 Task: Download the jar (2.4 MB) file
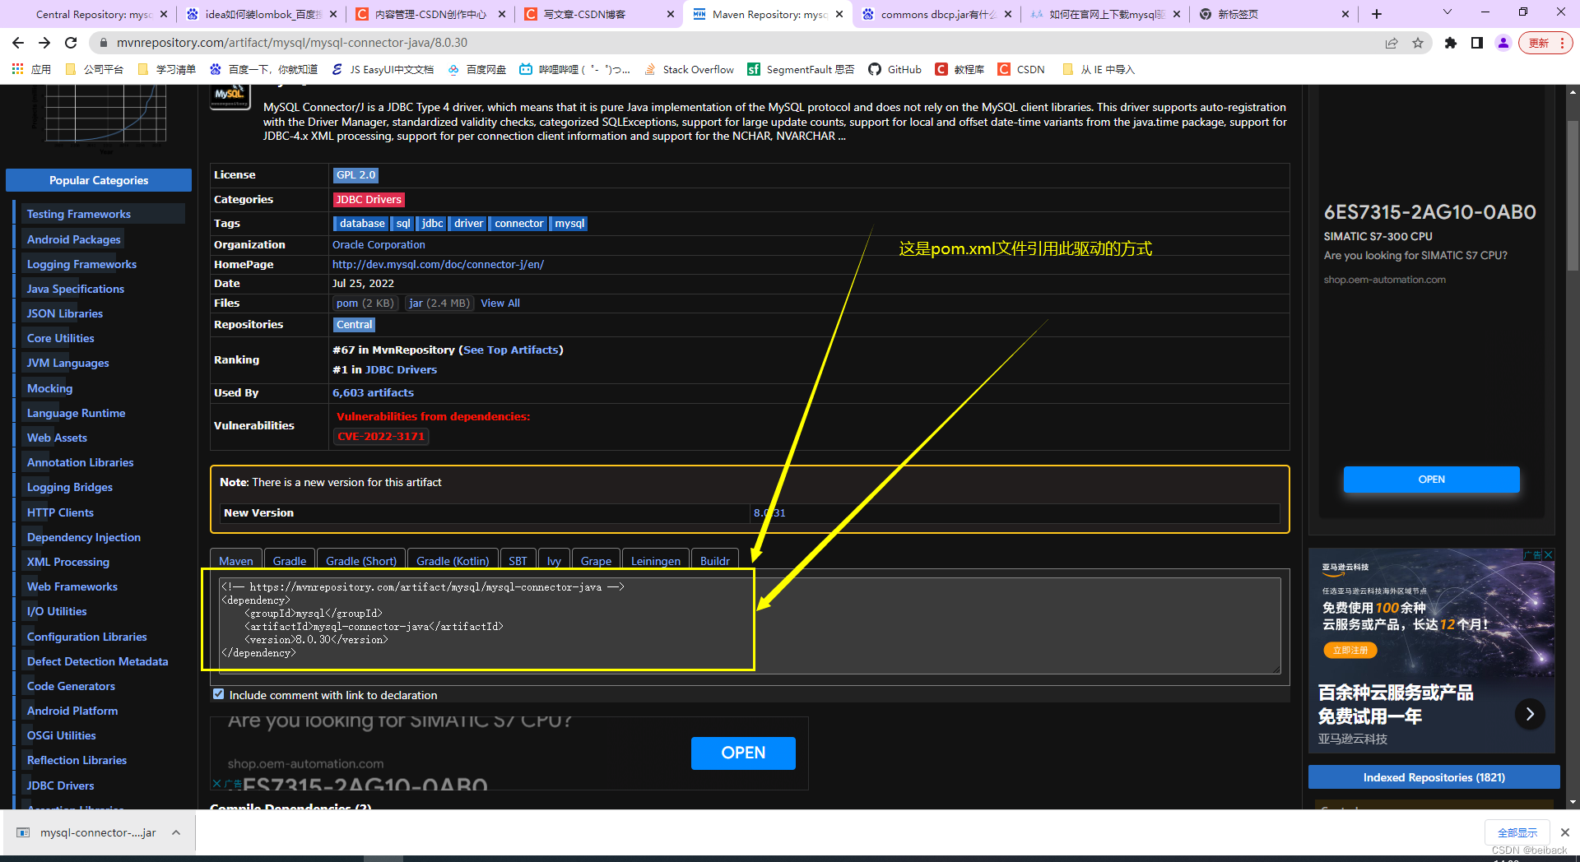(x=439, y=303)
